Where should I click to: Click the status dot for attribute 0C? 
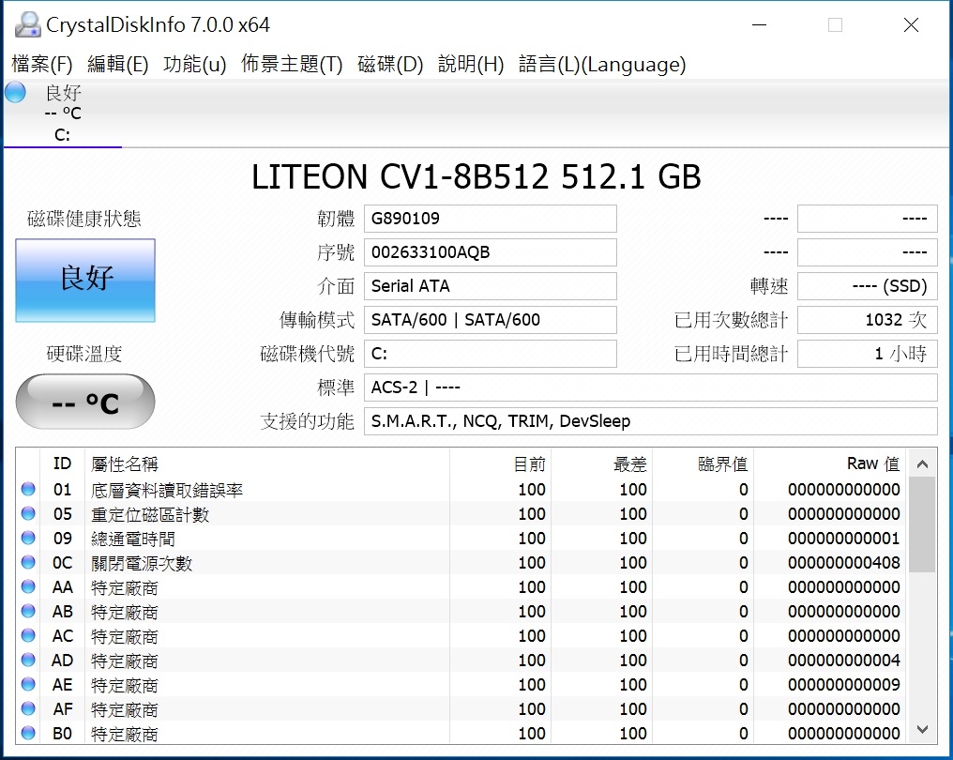[28, 562]
